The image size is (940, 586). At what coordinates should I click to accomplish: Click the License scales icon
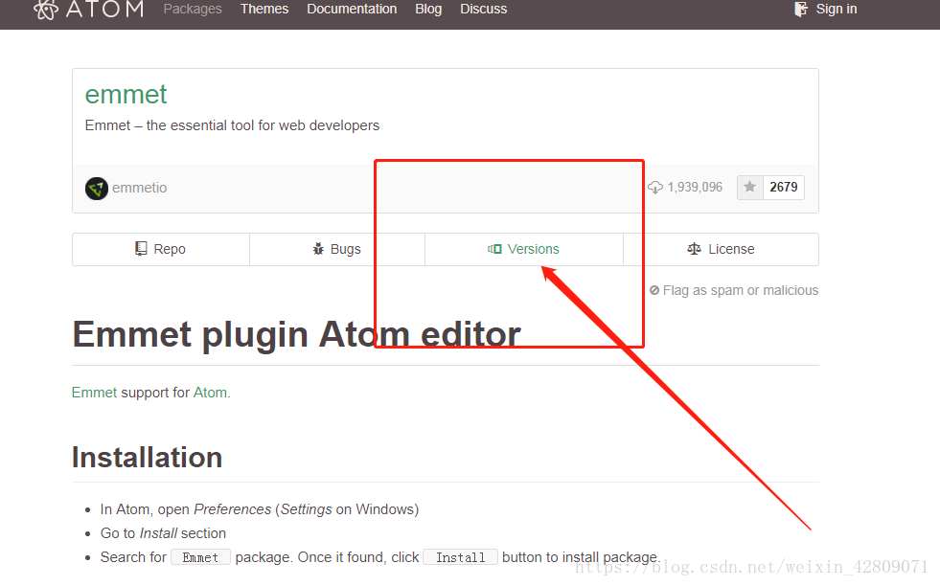(x=694, y=249)
